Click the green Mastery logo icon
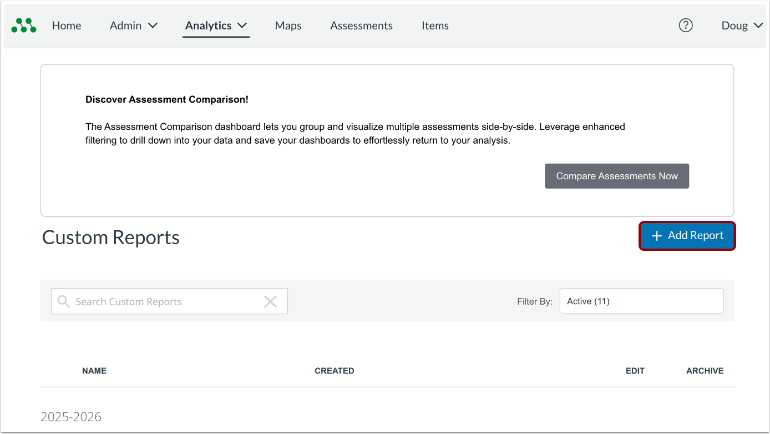The width and height of the screenshot is (770, 434). (23, 25)
